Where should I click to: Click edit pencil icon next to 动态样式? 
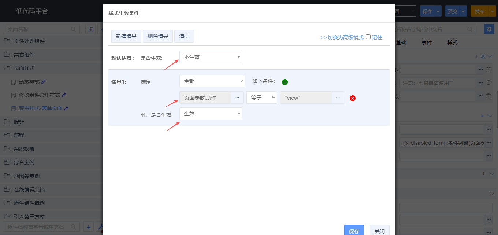(44, 82)
